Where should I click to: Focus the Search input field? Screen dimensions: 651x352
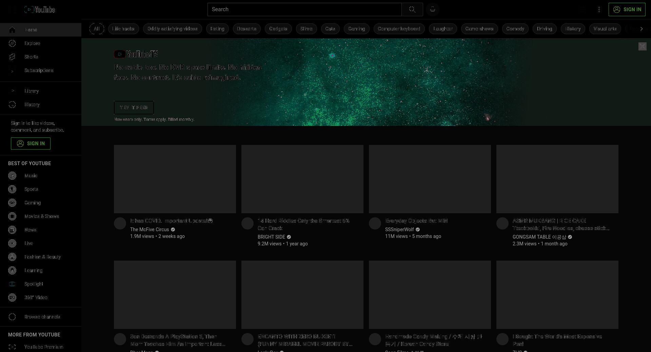pyautogui.click(x=304, y=9)
